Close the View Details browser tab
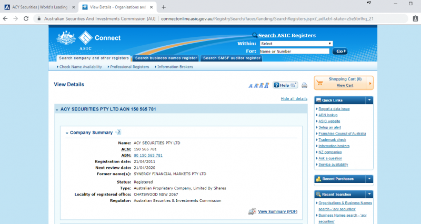The height and width of the screenshot is (224, 421). [151, 7]
